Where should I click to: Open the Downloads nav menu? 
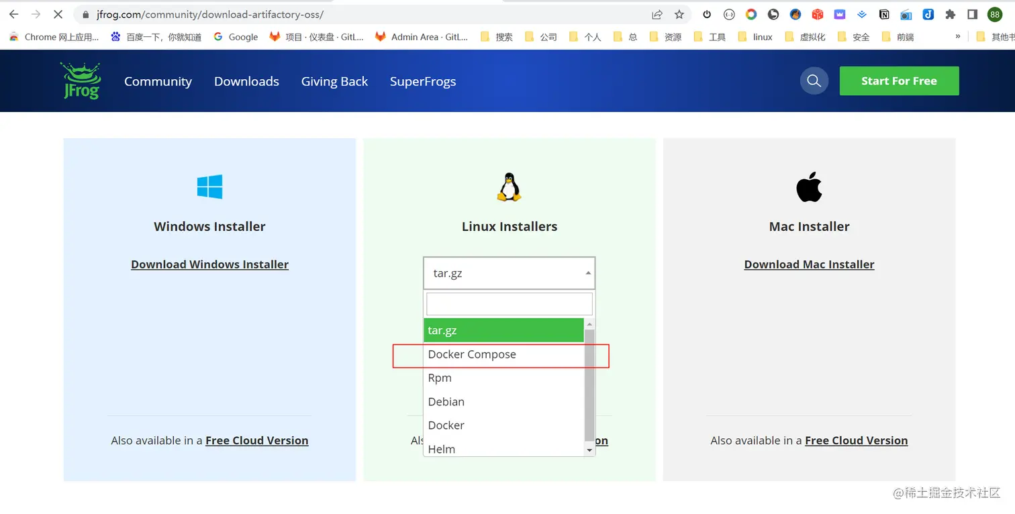pyautogui.click(x=246, y=81)
